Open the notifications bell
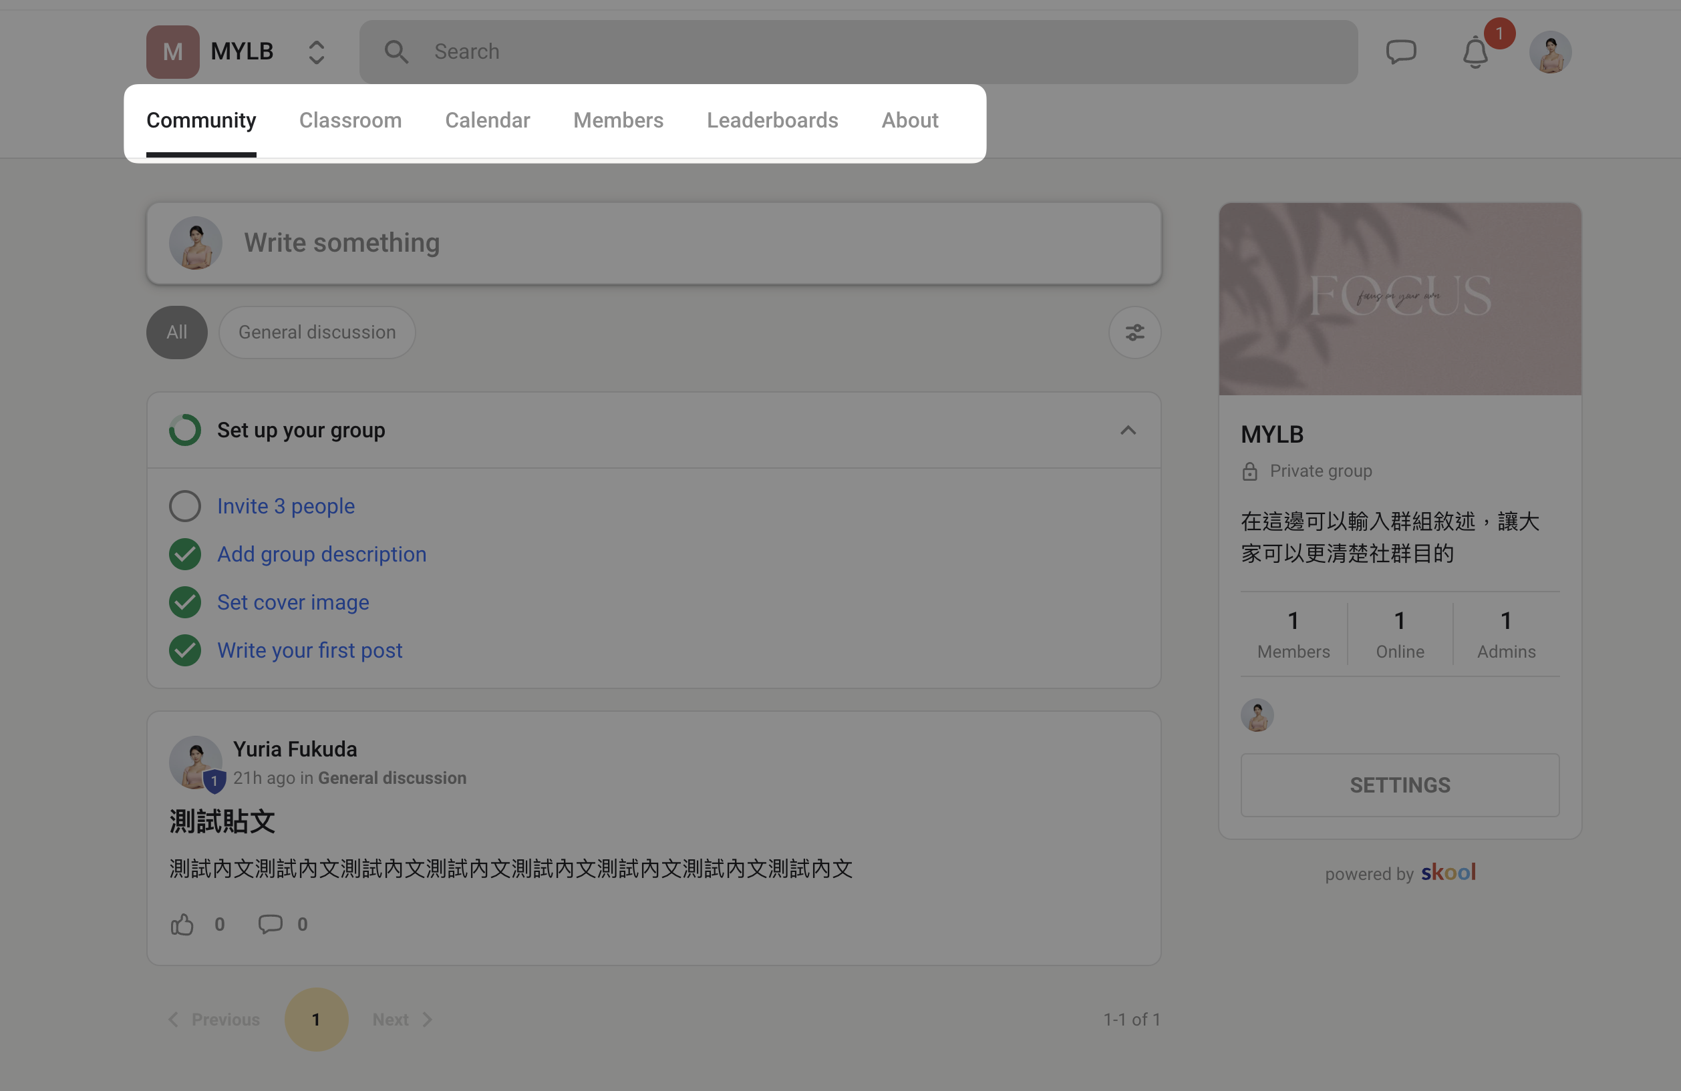This screenshot has width=1681, height=1091. [1475, 52]
